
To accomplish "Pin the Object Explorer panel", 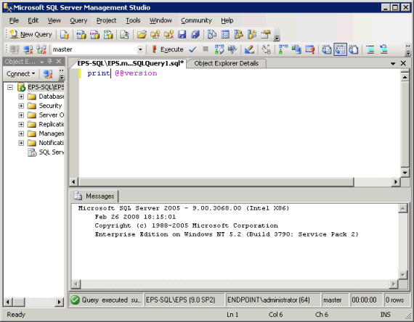I will coord(49,62).
